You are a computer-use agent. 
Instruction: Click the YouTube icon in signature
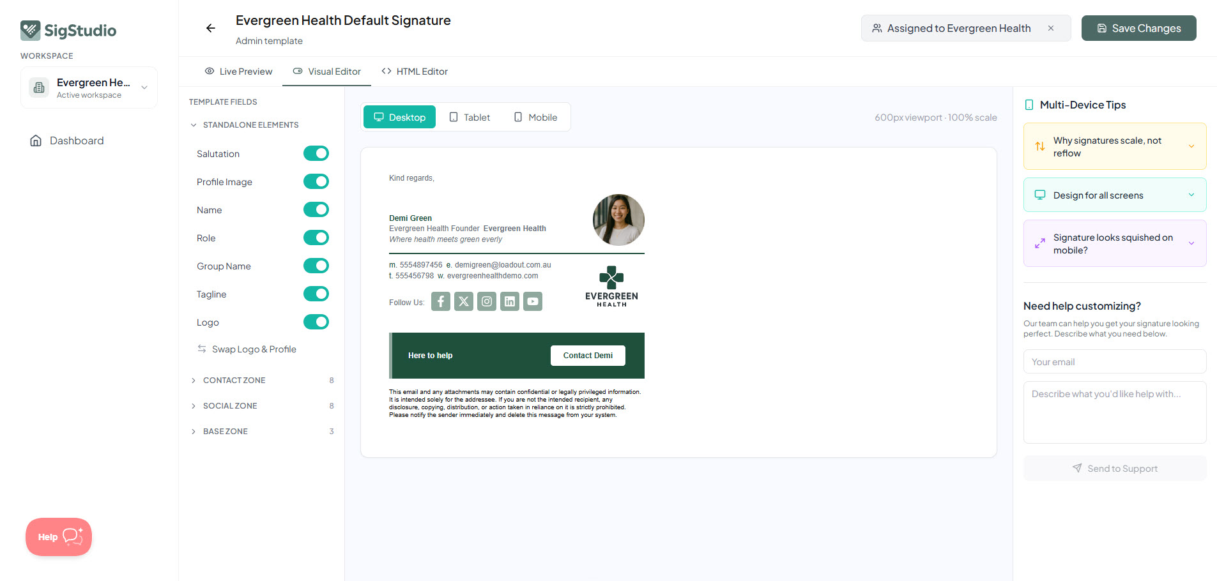click(x=533, y=301)
